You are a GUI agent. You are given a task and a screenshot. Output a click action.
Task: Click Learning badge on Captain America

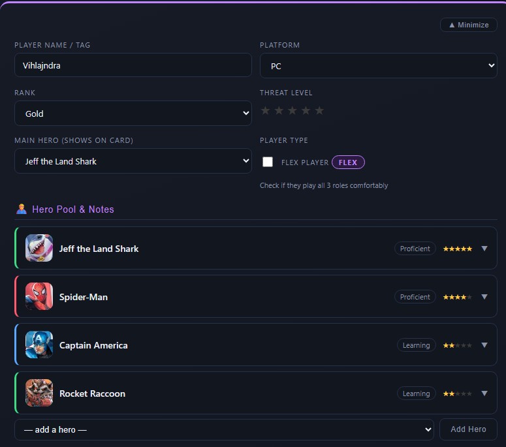[417, 345]
